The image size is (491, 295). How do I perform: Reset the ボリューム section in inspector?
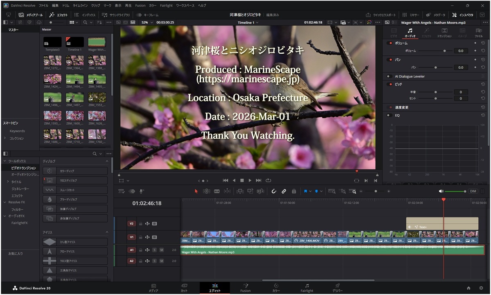coord(483,43)
